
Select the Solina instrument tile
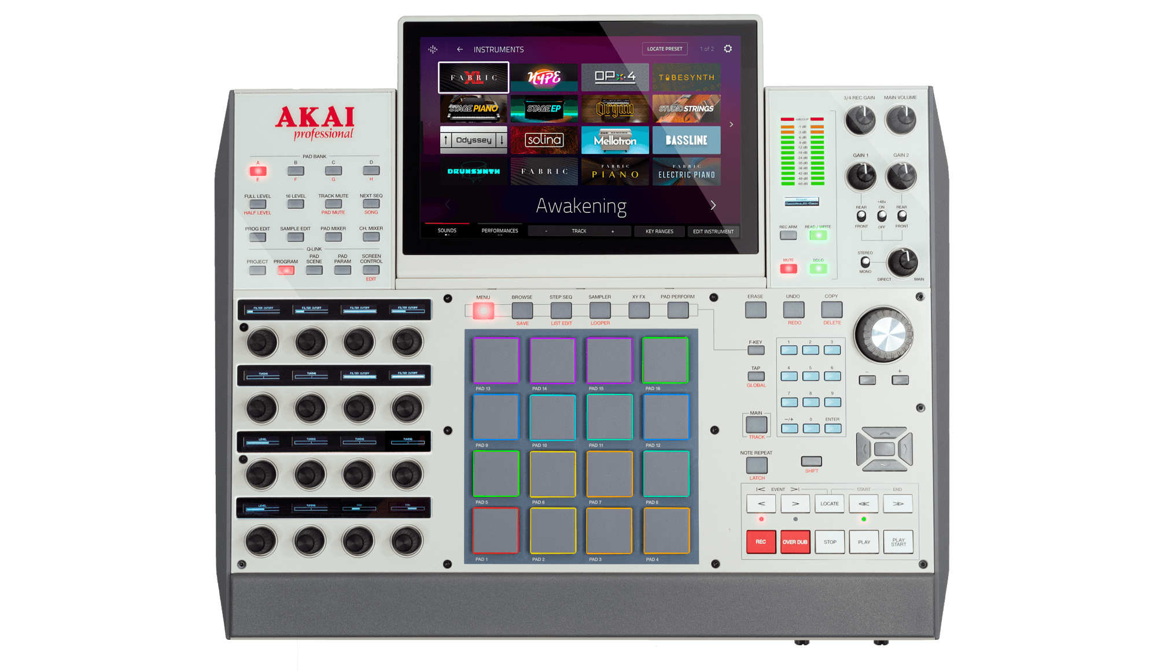[x=544, y=140]
